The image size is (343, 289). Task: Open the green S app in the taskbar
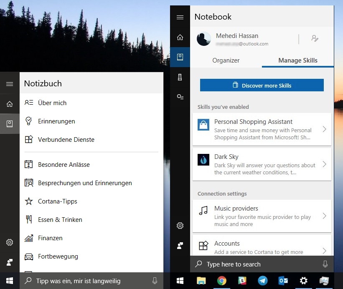(242, 281)
